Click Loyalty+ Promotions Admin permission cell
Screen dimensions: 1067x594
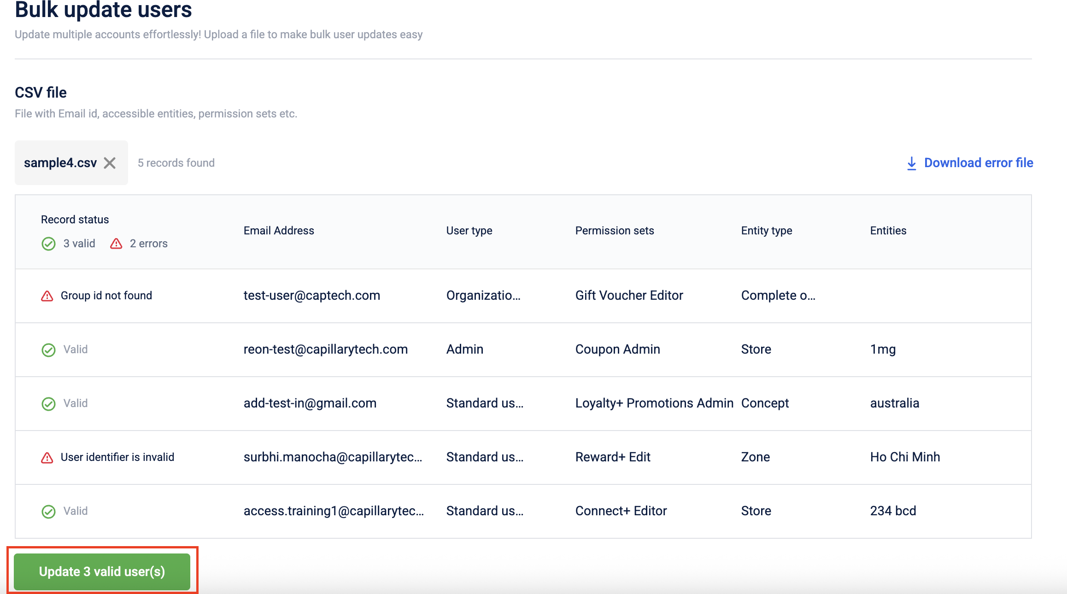pos(654,403)
